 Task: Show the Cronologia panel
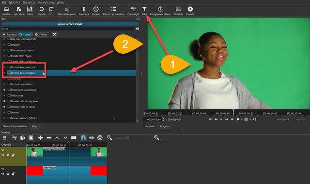point(133,11)
